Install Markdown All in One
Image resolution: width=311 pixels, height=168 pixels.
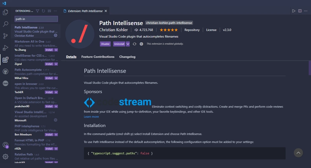coord(49,50)
